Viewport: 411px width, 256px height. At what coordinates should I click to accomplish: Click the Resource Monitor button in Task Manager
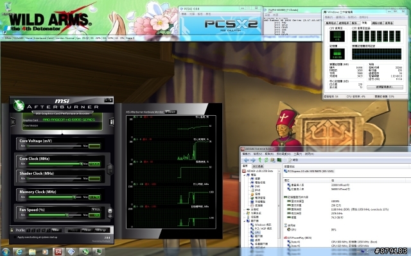tap(385, 87)
